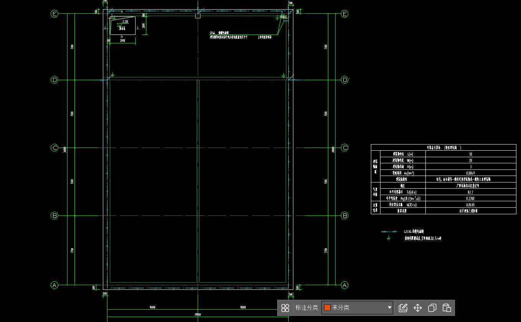This screenshot has width=521, height=322.
Task: Click axis bubble B on the plan's left side
Action: click(55, 216)
